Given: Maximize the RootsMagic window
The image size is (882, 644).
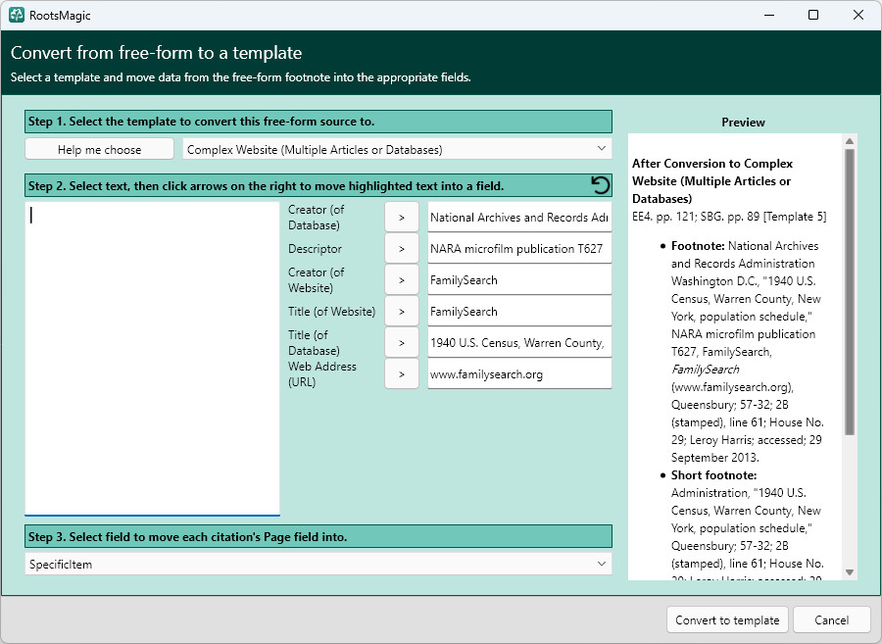Looking at the screenshot, I should [813, 15].
